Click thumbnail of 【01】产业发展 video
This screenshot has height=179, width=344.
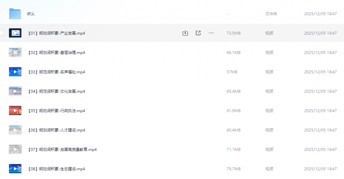pyautogui.click(x=15, y=33)
